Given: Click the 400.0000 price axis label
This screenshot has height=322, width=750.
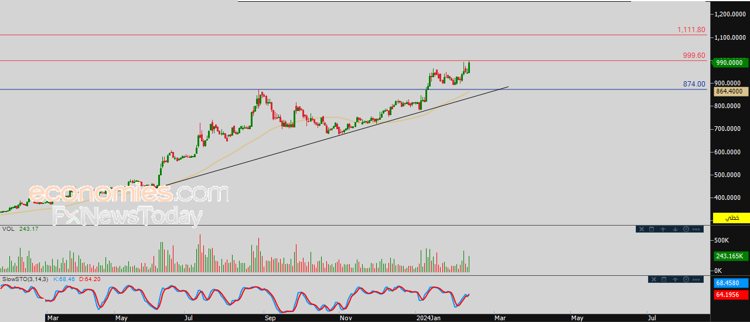Looking at the screenshot, I should (728, 198).
